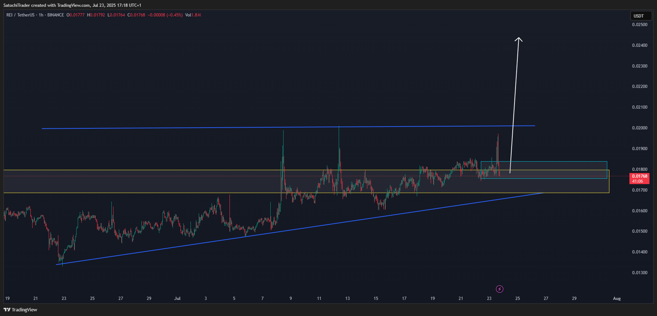Click the 0.01700 price axis label
The width and height of the screenshot is (657, 316).
click(639, 190)
